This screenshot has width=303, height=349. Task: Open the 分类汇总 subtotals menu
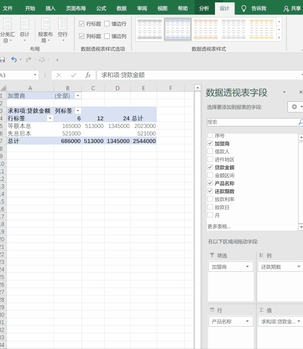pyautogui.click(x=8, y=30)
